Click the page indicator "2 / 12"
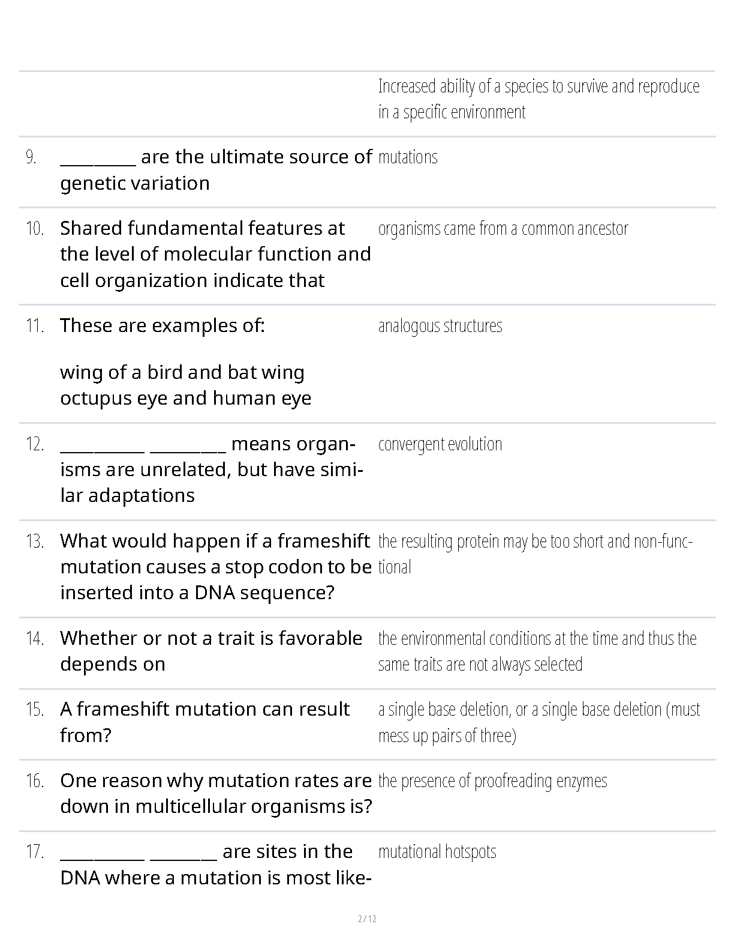 pyautogui.click(x=367, y=919)
